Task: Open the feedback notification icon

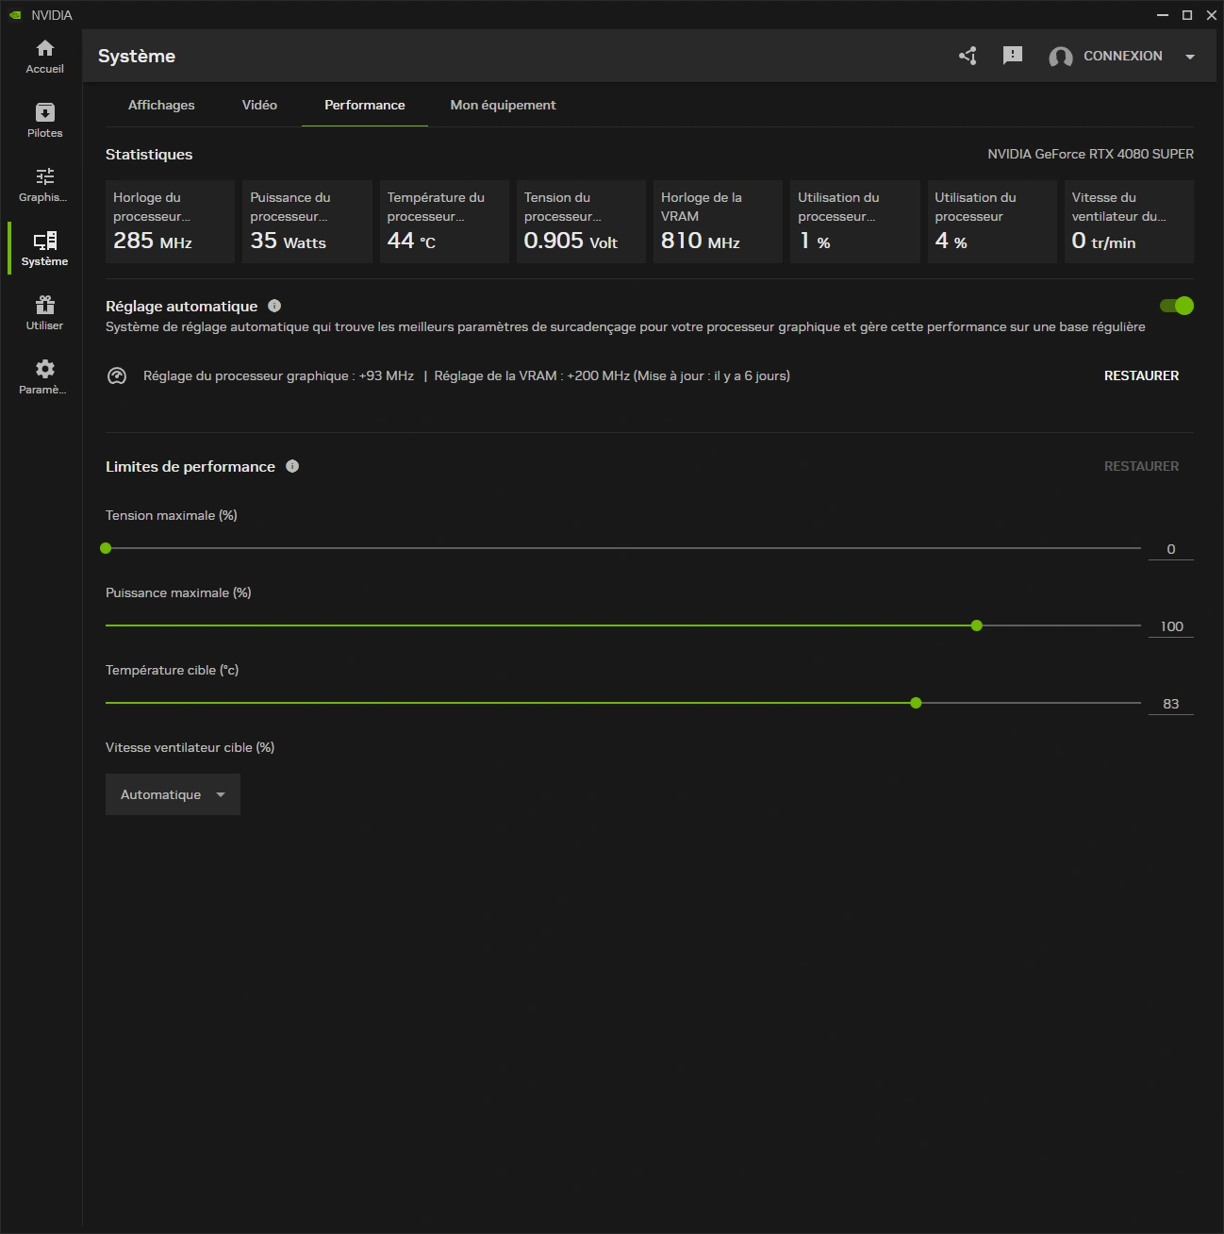Action: 1013,56
